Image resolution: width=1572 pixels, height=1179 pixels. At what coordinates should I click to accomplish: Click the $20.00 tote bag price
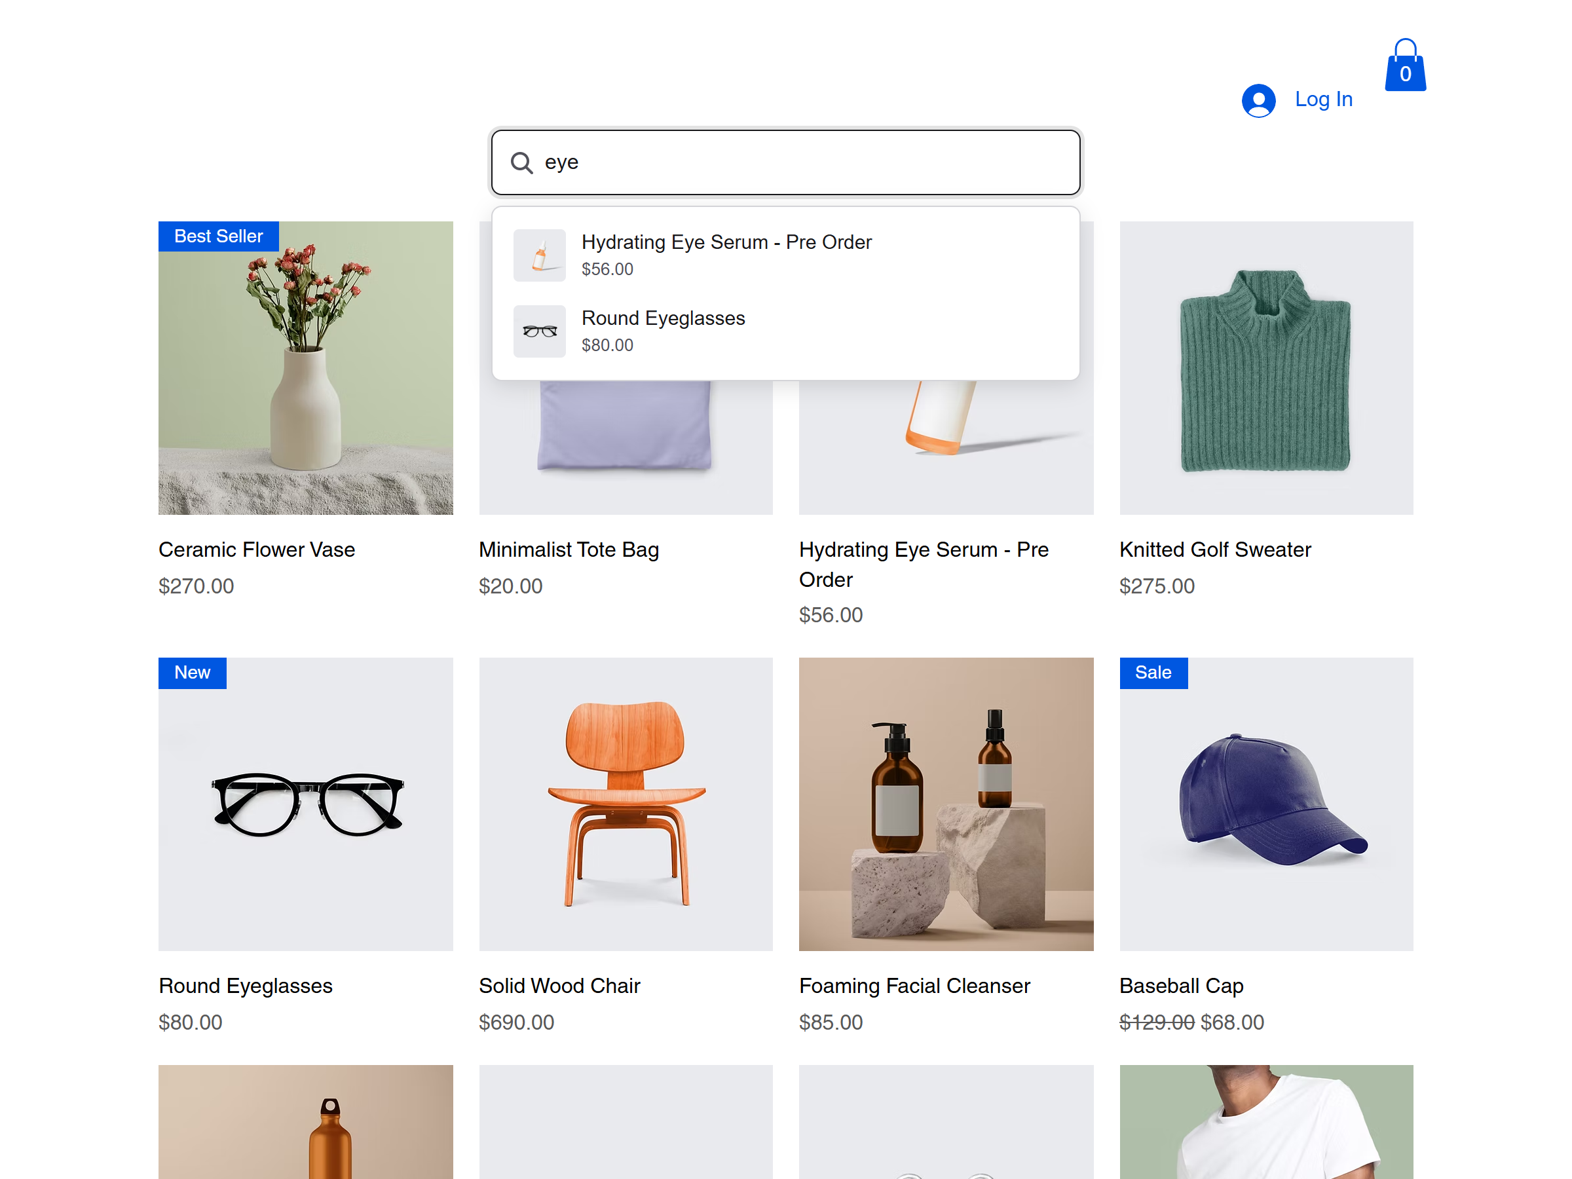coord(510,586)
